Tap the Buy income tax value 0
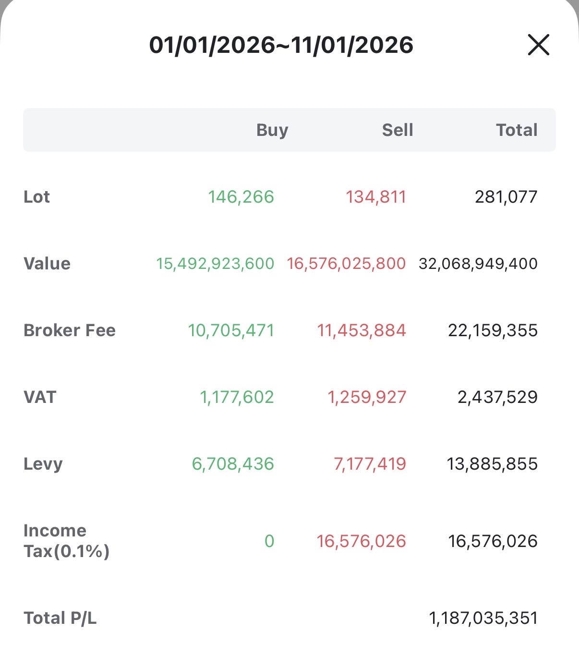Viewport: 579px width, 668px height. (269, 541)
